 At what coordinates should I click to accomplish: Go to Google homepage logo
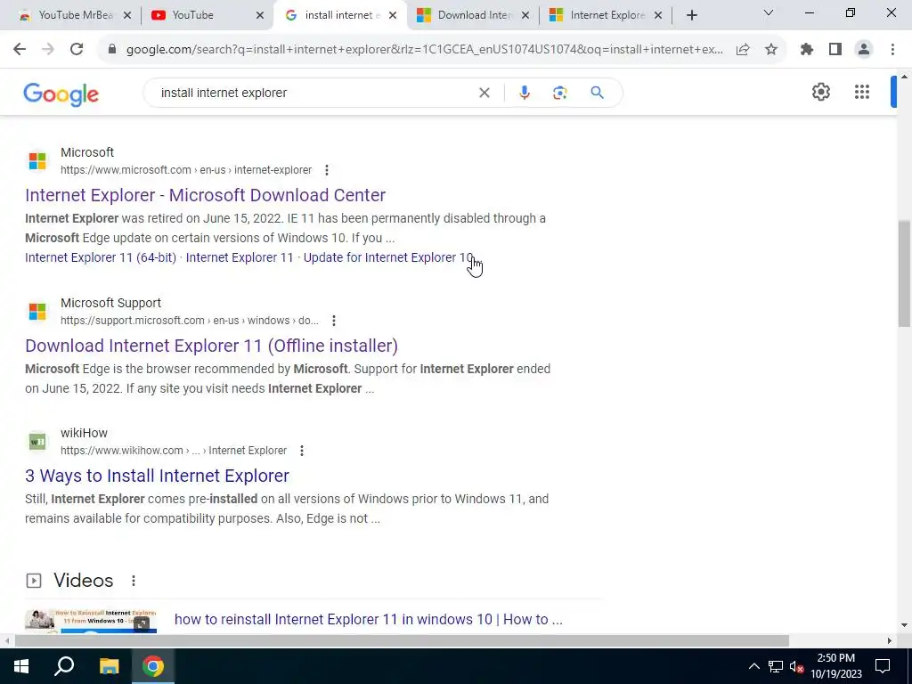[61, 94]
